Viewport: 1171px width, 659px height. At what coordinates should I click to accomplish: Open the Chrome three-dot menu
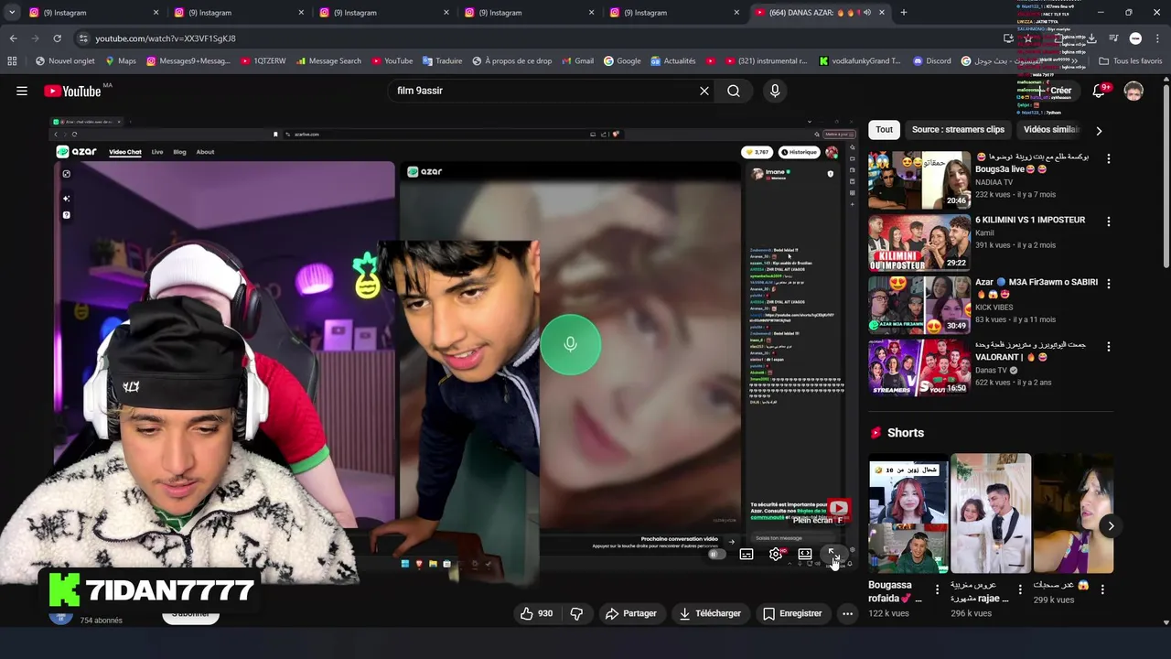click(1157, 38)
